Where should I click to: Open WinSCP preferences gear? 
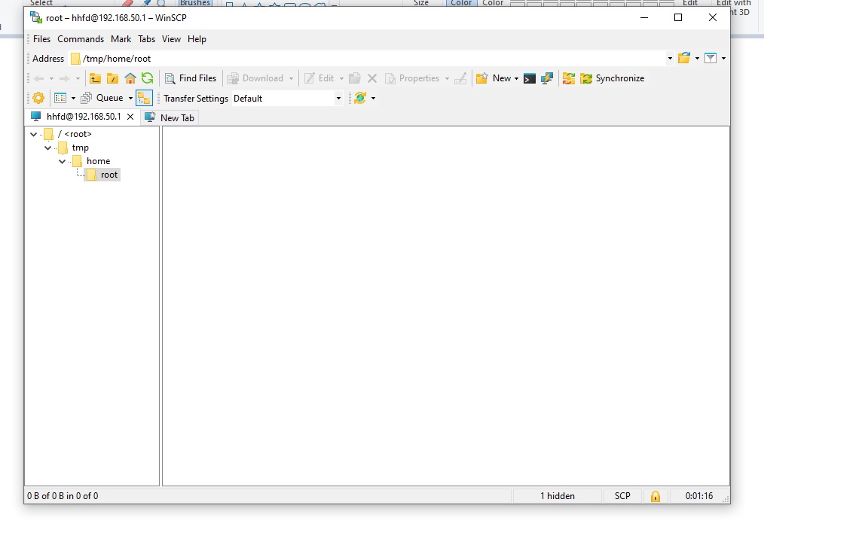(38, 98)
